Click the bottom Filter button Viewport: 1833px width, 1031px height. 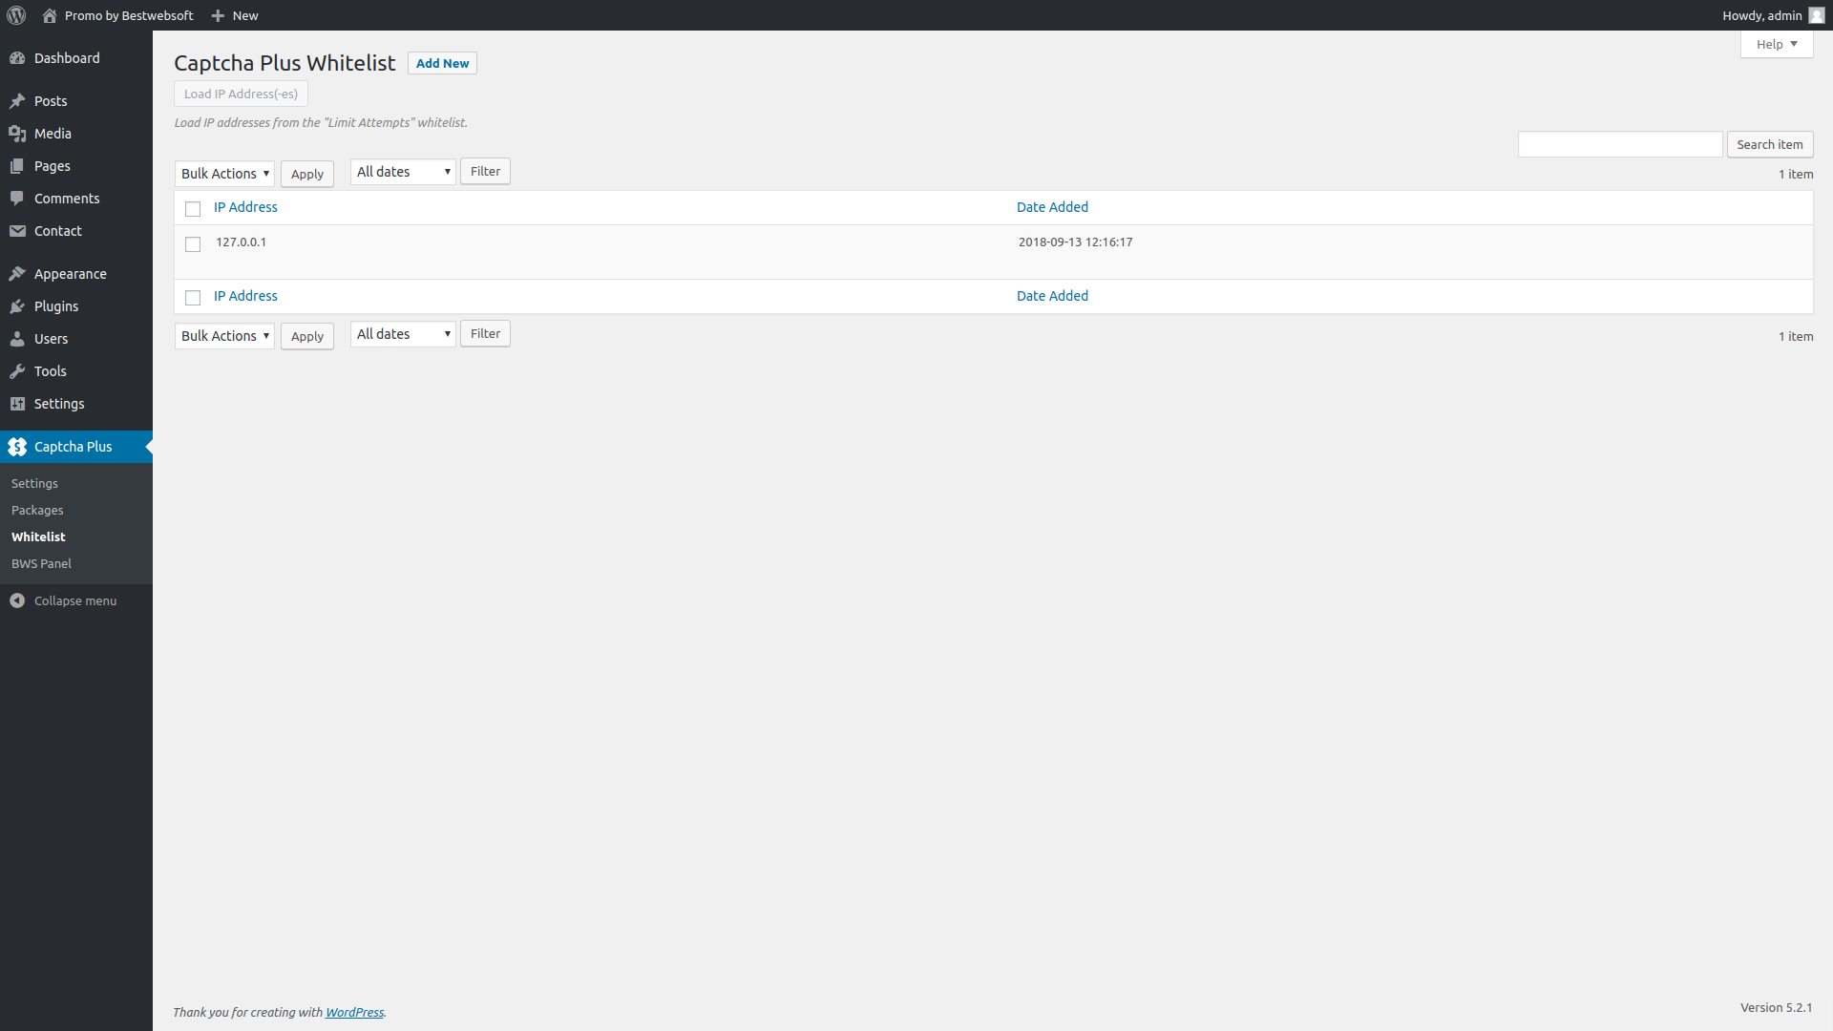coord(485,334)
